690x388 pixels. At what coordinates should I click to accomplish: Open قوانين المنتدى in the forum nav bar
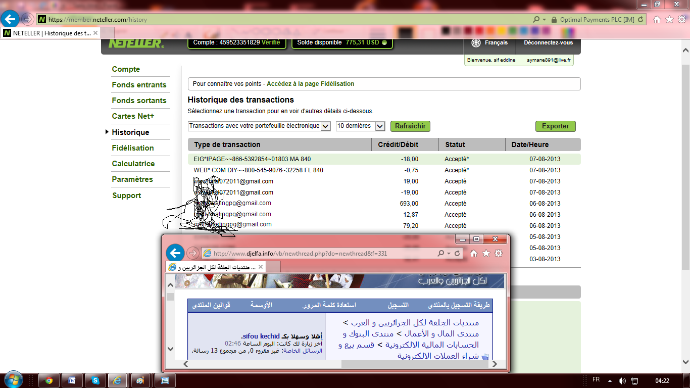212,305
